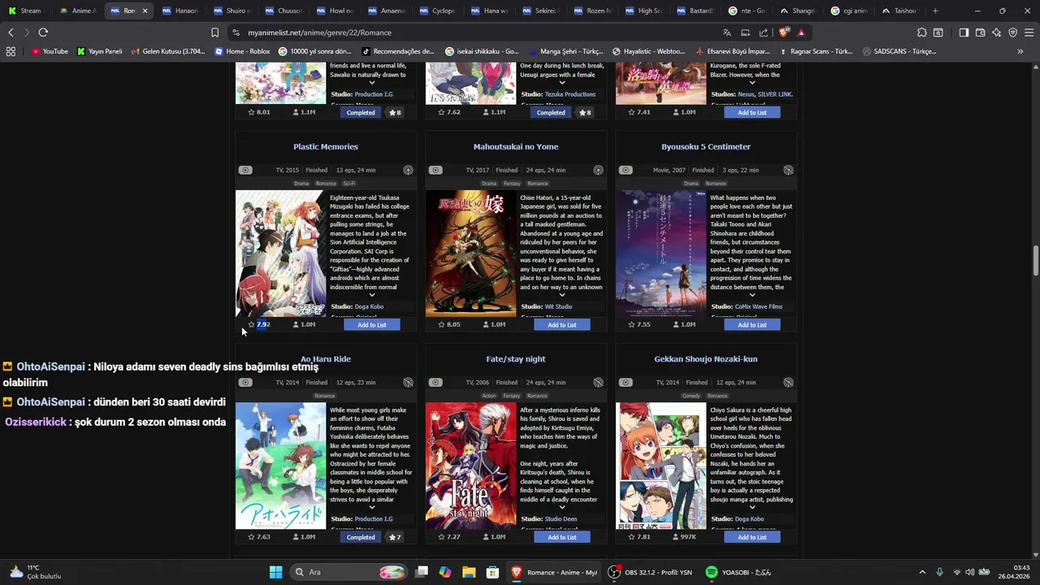
Task: Add Byousoku 5 Centimeter to list
Action: coord(752,324)
